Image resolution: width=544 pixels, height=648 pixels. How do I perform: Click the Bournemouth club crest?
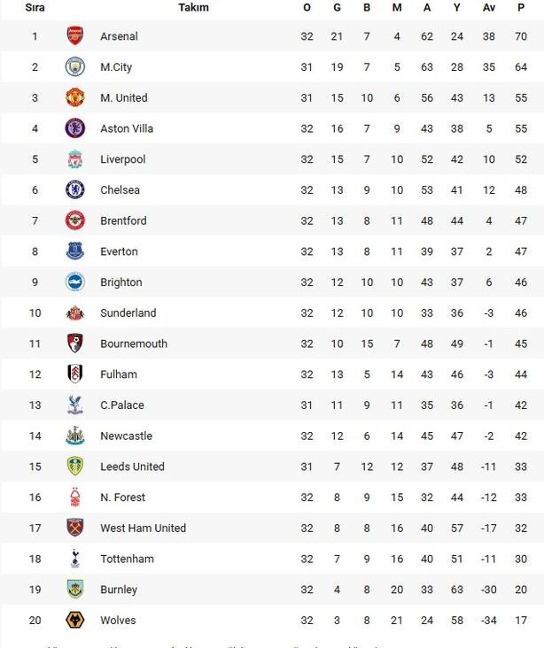pyautogui.click(x=75, y=343)
